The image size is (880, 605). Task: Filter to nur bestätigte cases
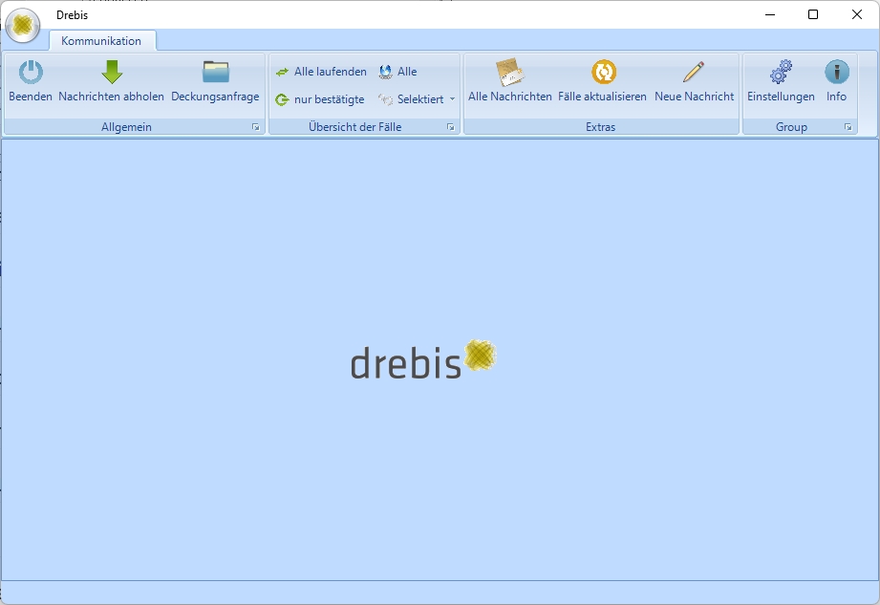320,99
